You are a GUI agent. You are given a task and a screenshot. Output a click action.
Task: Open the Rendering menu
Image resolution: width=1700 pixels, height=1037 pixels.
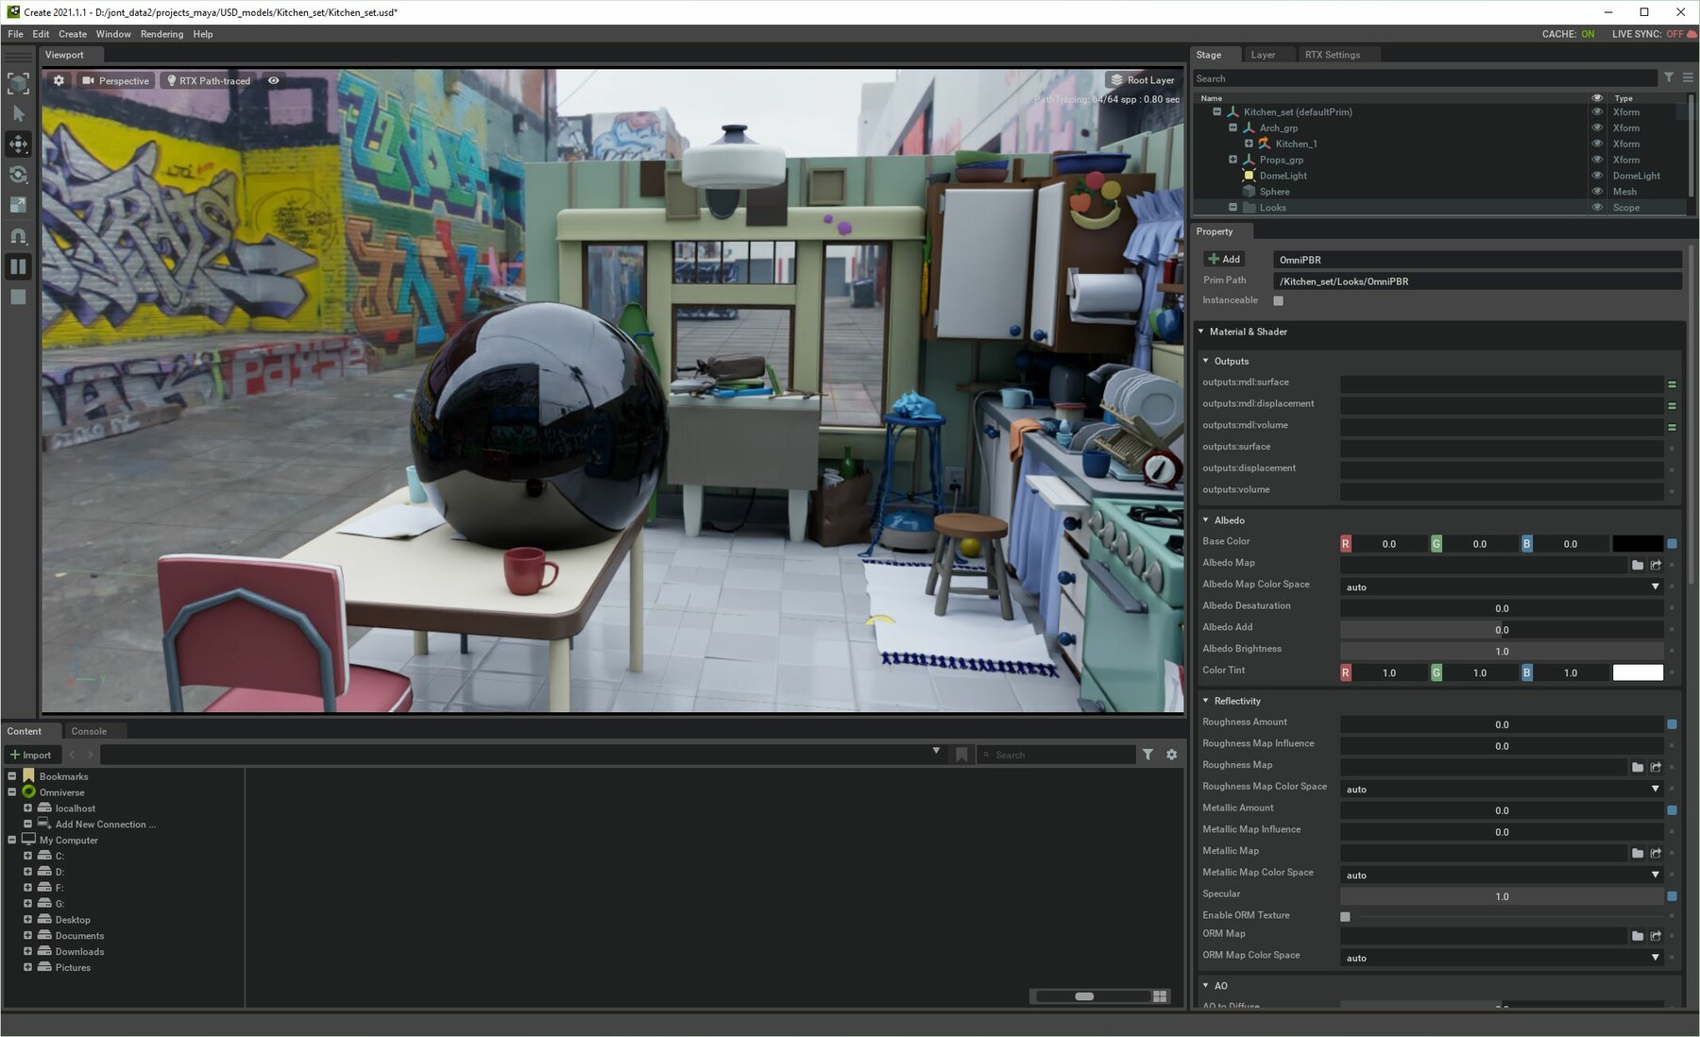[x=161, y=34]
